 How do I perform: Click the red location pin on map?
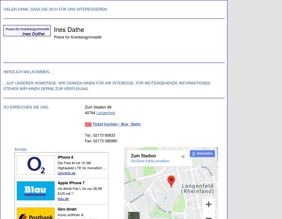click(171, 181)
